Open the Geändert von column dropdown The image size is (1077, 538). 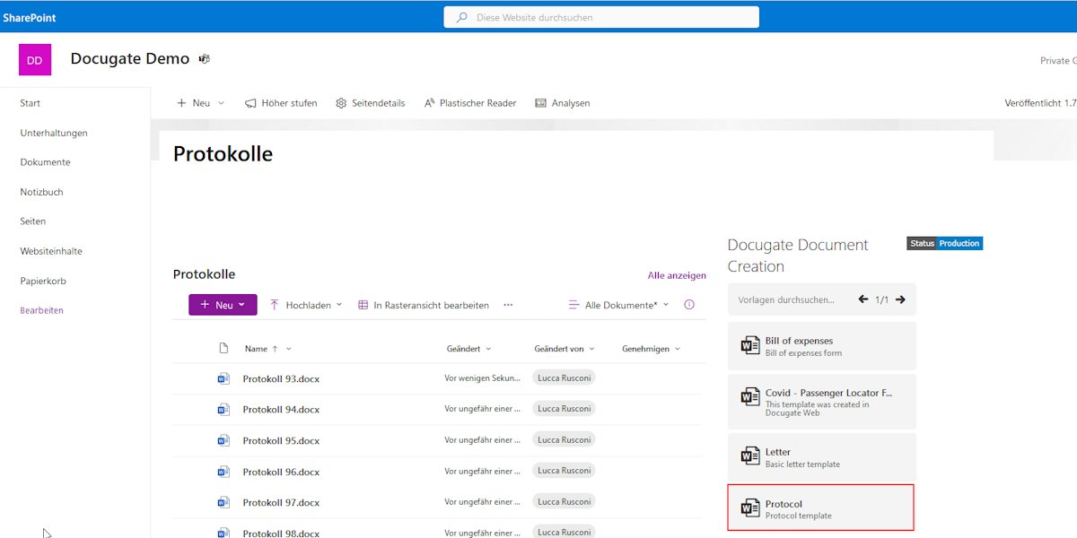point(564,348)
